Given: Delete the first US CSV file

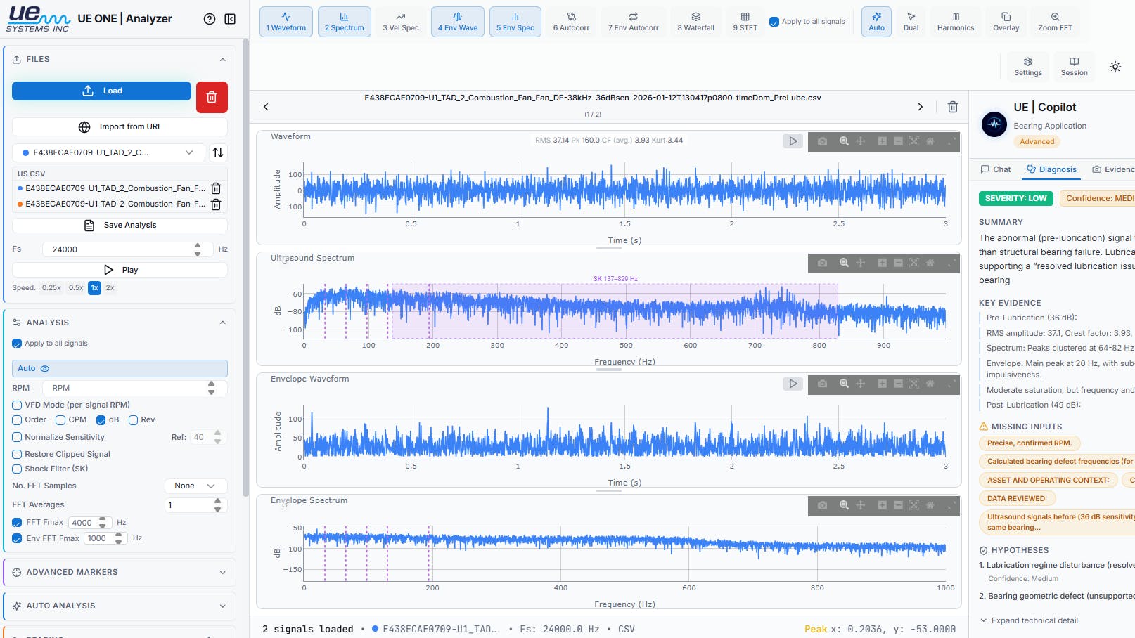Looking at the screenshot, I should [x=217, y=188].
